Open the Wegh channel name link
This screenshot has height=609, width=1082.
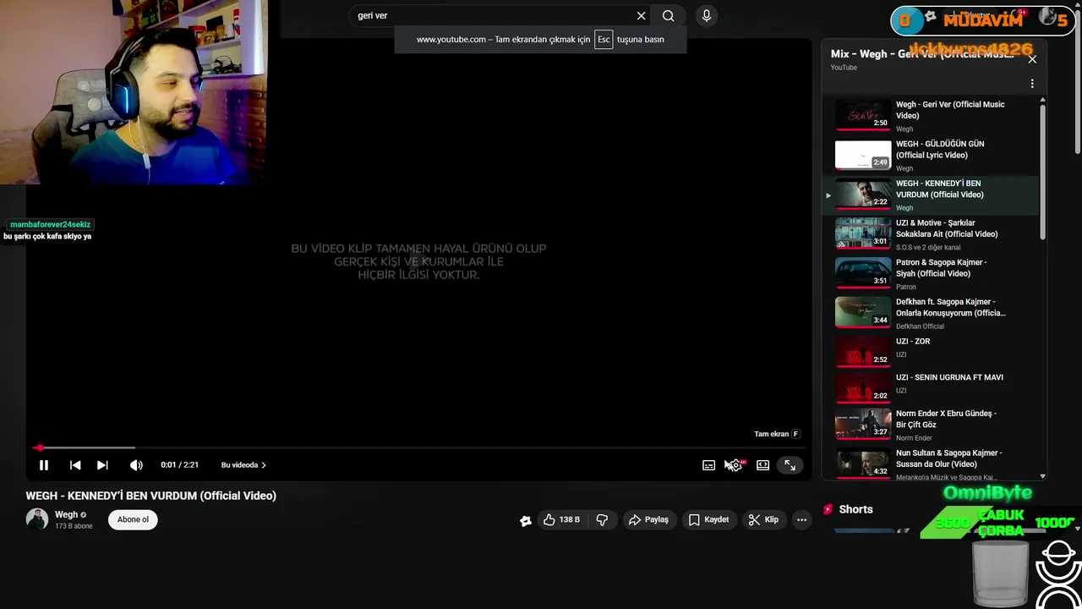[x=66, y=514]
